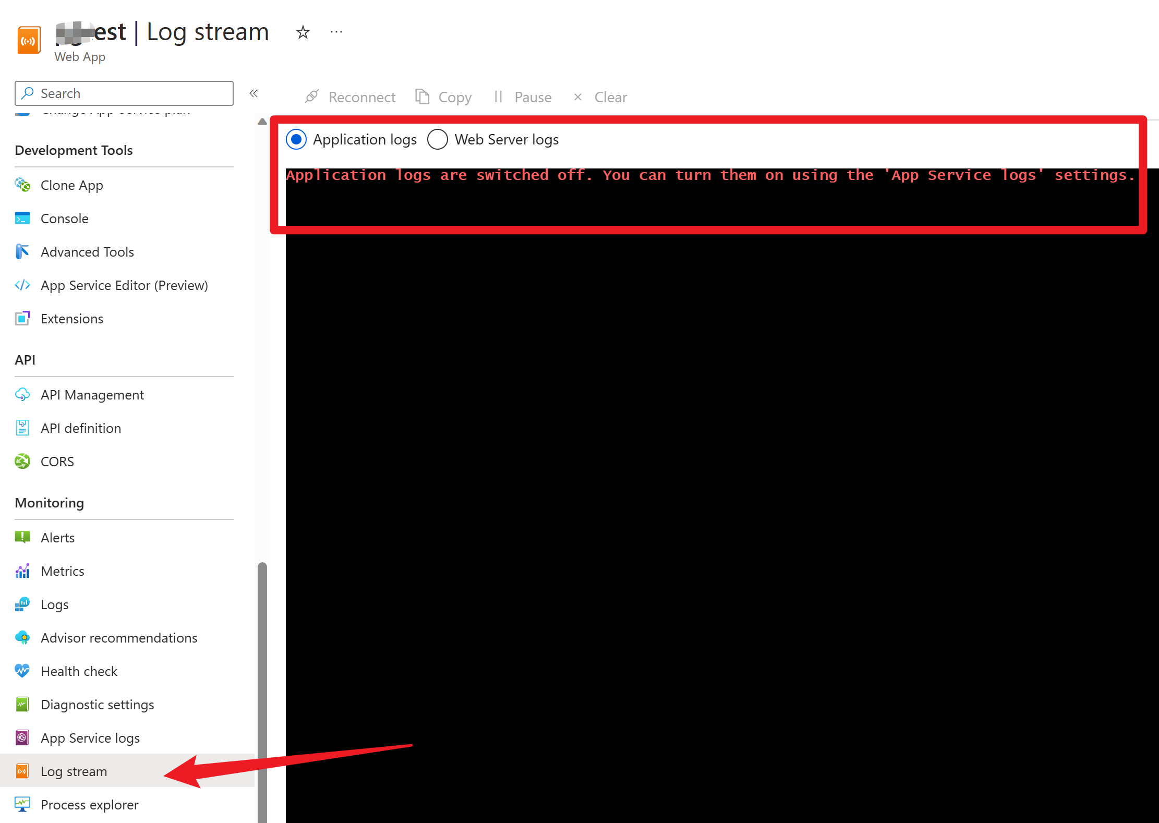Click the Advanced Tools icon
The height and width of the screenshot is (823, 1159).
point(22,252)
